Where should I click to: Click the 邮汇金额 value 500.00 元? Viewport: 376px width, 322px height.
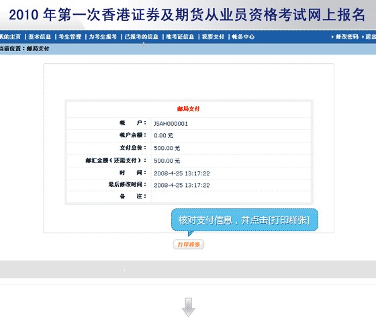click(x=167, y=161)
